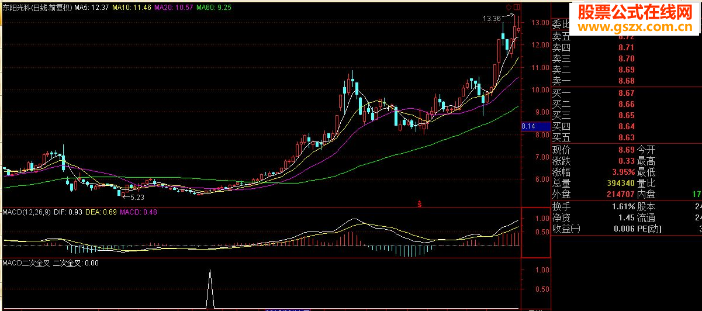Image resolution: width=702 pixels, height=311 pixels.
Task: Click the 总量 value 394340
Action: click(620, 183)
